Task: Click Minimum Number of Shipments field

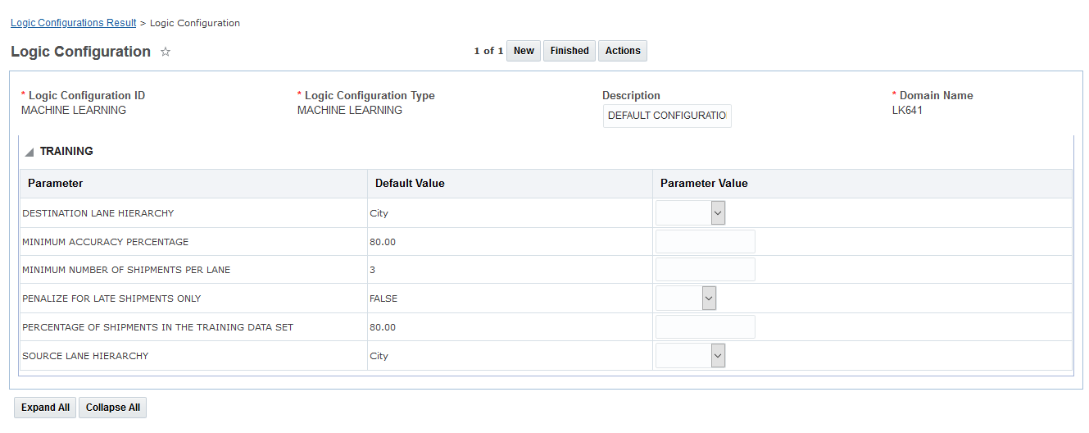Action: coord(705,270)
